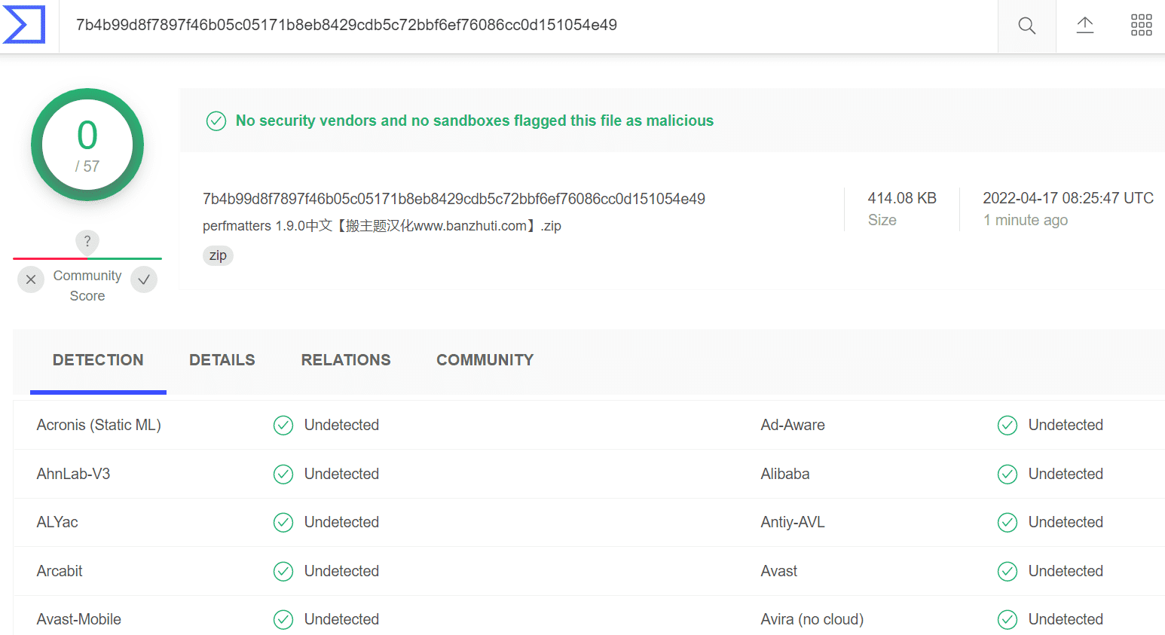
Task: Click the AhnLab-V3 row check icon
Action: click(283, 474)
